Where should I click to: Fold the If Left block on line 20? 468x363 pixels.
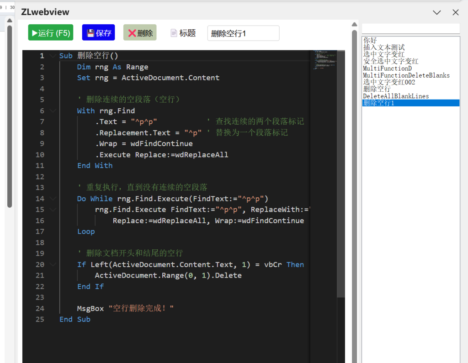click(53, 265)
